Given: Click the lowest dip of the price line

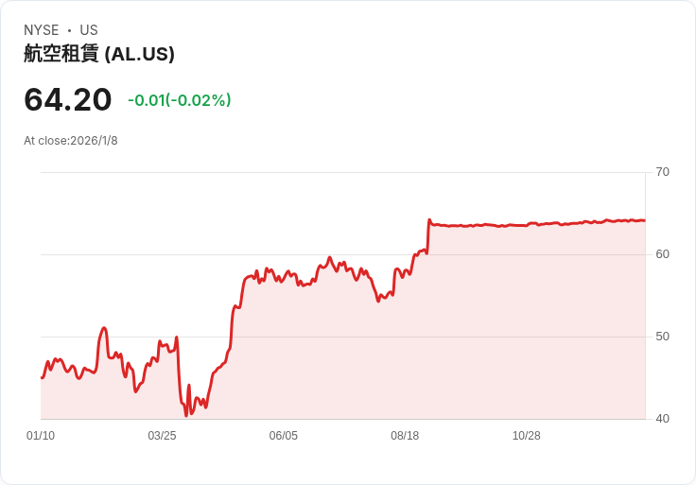Looking at the screenshot, I should pyautogui.click(x=186, y=414).
